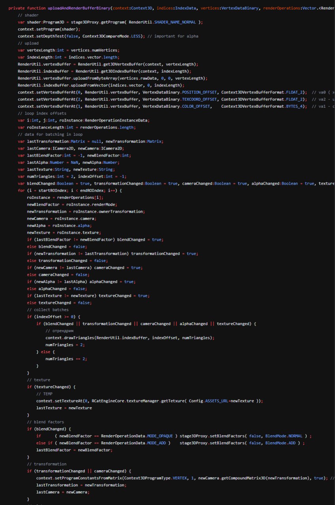Click the "if (indexOffset >= 0) {" line
The width and height of the screenshot is (335, 505).
coord(53,317)
